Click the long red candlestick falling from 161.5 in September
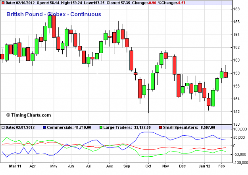Screen dimensions: 248x175 point(131,60)
